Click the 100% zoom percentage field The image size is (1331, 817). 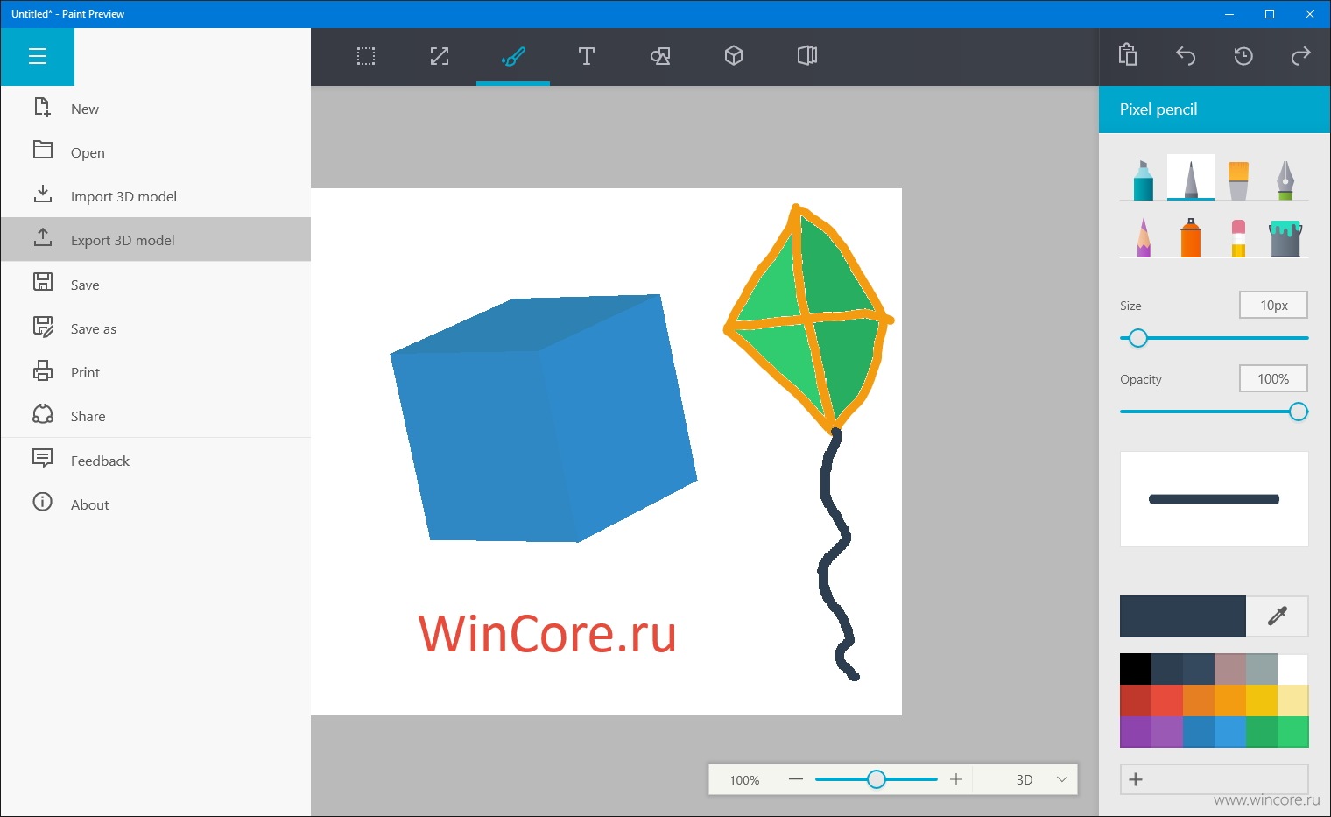pyautogui.click(x=744, y=779)
